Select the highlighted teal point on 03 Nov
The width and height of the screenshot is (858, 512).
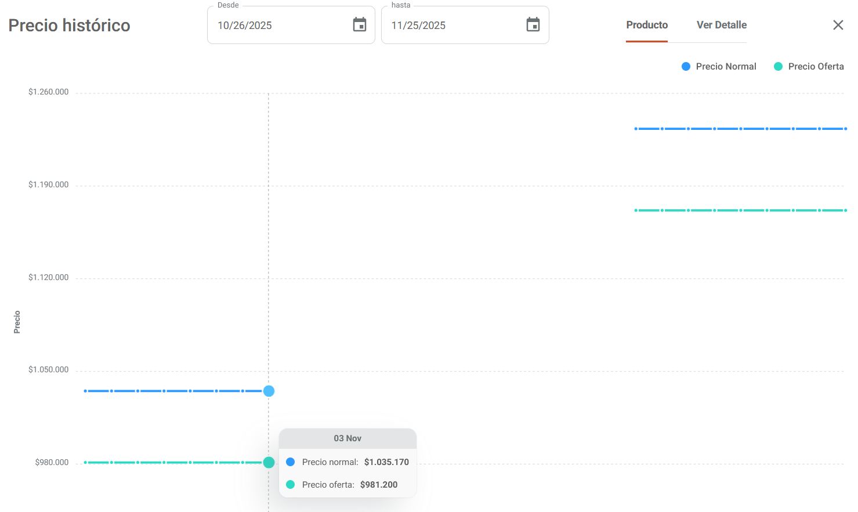(269, 462)
